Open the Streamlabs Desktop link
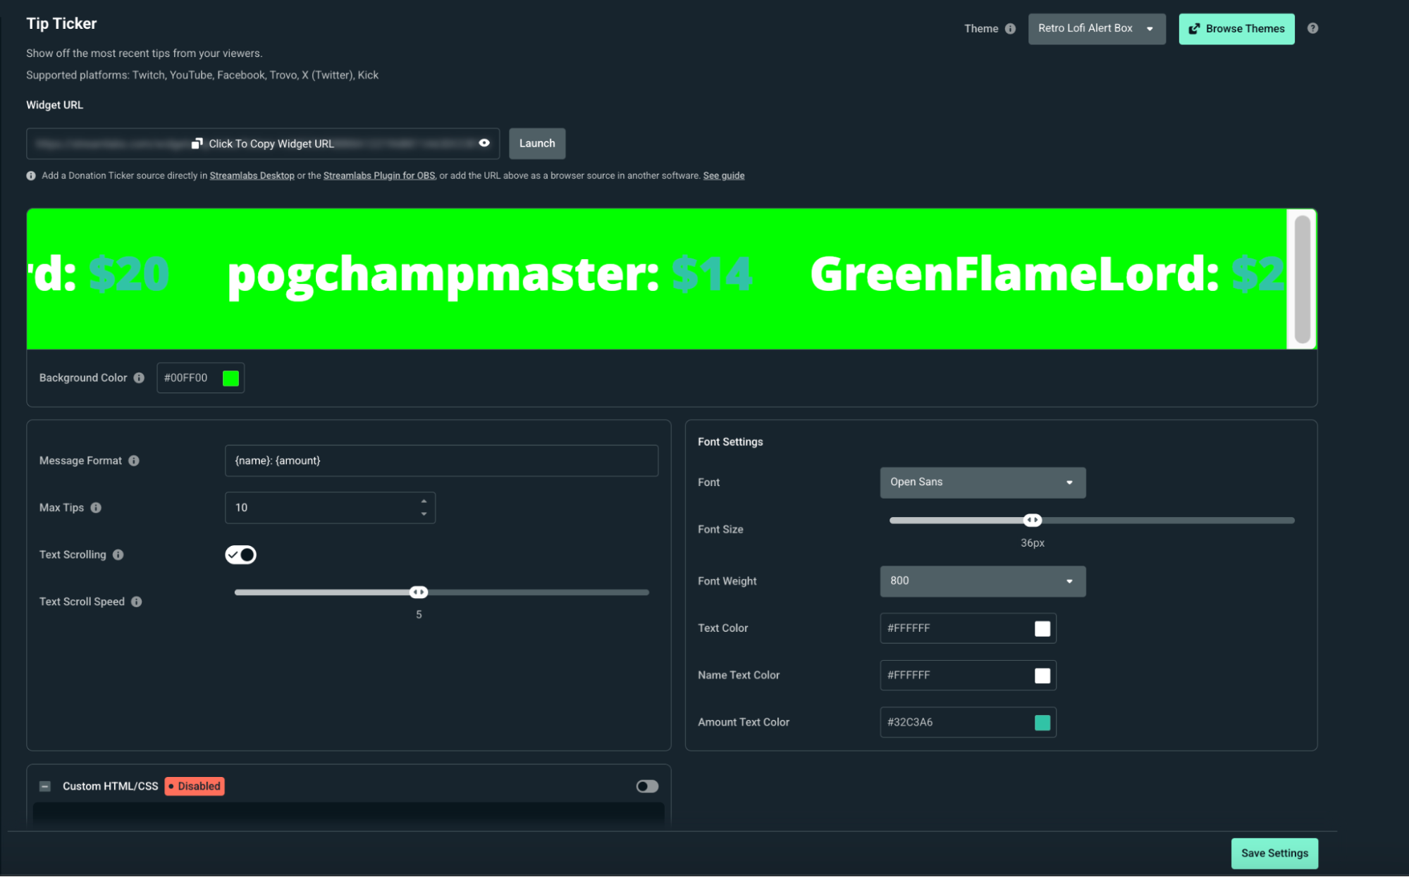Image resolution: width=1409 pixels, height=877 pixels. (252, 175)
